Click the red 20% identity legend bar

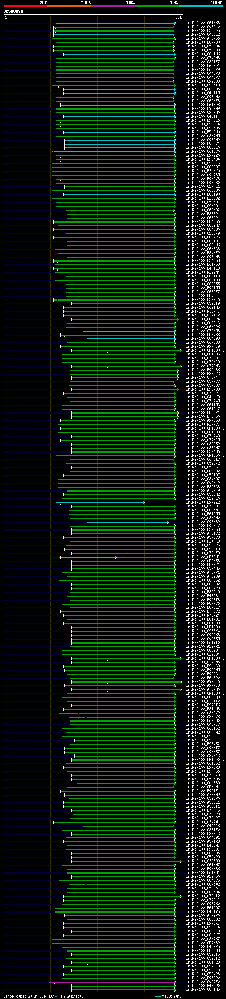click(x=25, y=7)
